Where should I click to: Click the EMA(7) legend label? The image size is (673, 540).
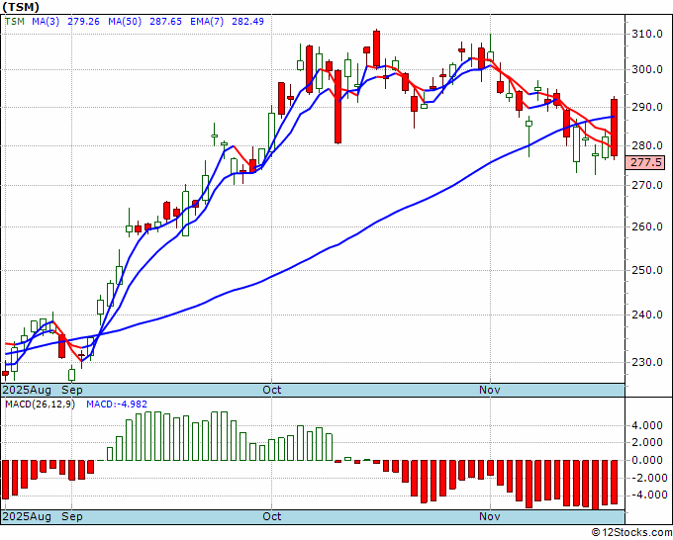point(207,22)
